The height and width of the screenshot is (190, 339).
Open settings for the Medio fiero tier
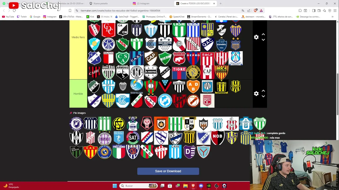tap(256, 37)
